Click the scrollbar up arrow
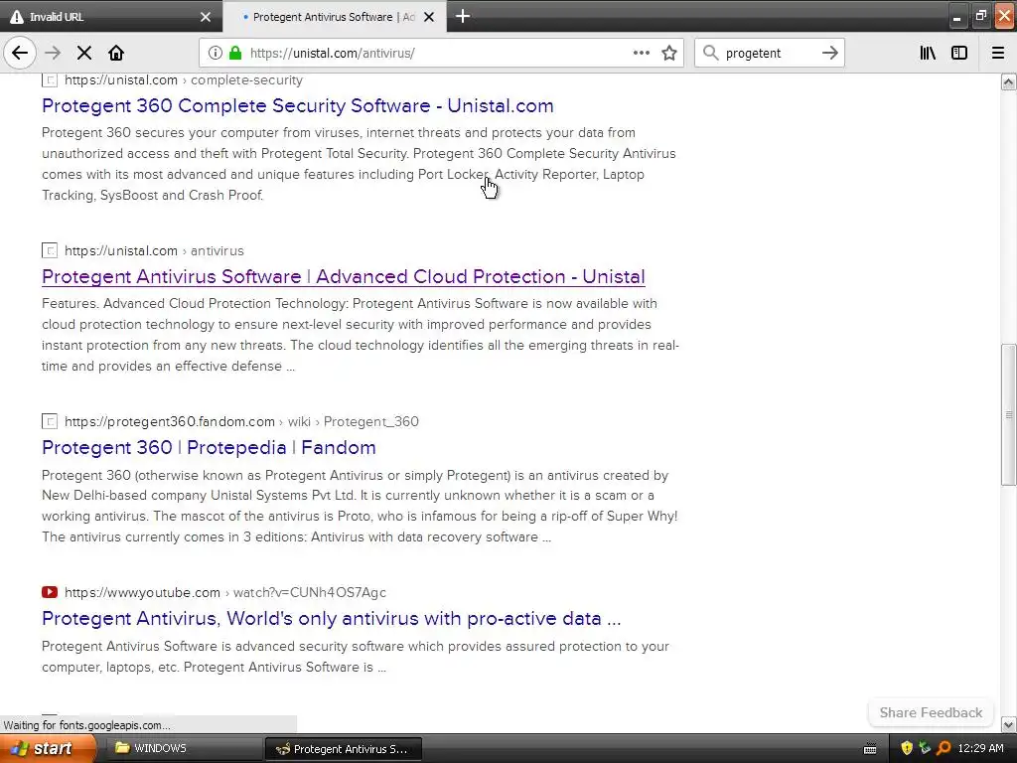1017x763 pixels. [x=1008, y=82]
